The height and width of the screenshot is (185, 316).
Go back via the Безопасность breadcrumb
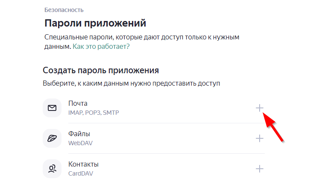(64, 9)
